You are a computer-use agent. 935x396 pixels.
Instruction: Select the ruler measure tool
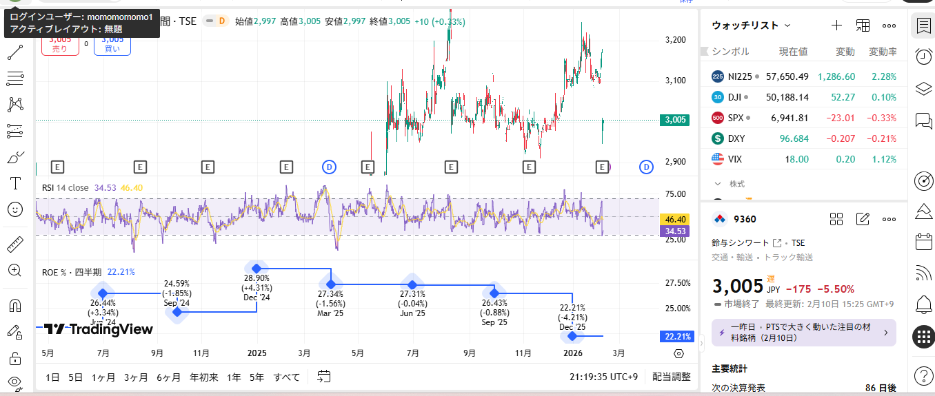point(14,244)
